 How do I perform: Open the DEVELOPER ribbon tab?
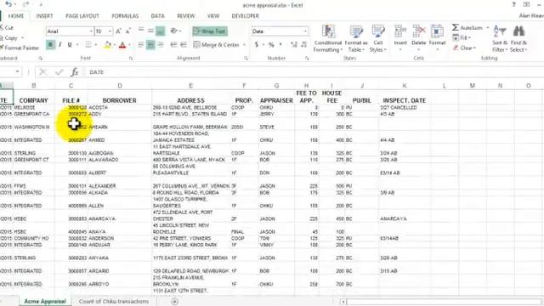click(246, 16)
